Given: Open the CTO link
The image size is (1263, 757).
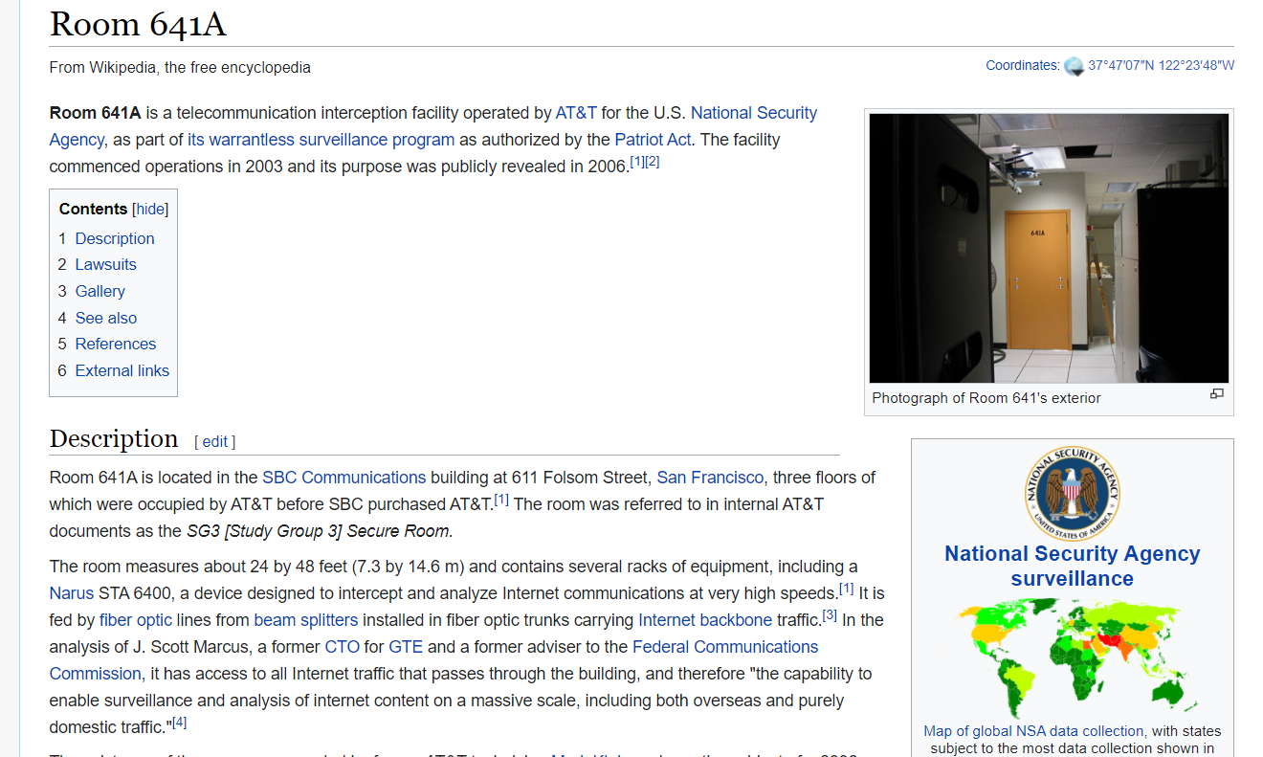Looking at the screenshot, I should coord(343,647).
